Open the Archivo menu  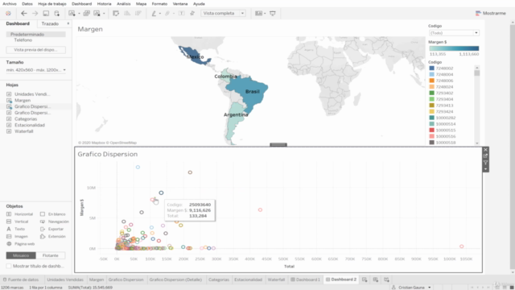coord(9,3)
